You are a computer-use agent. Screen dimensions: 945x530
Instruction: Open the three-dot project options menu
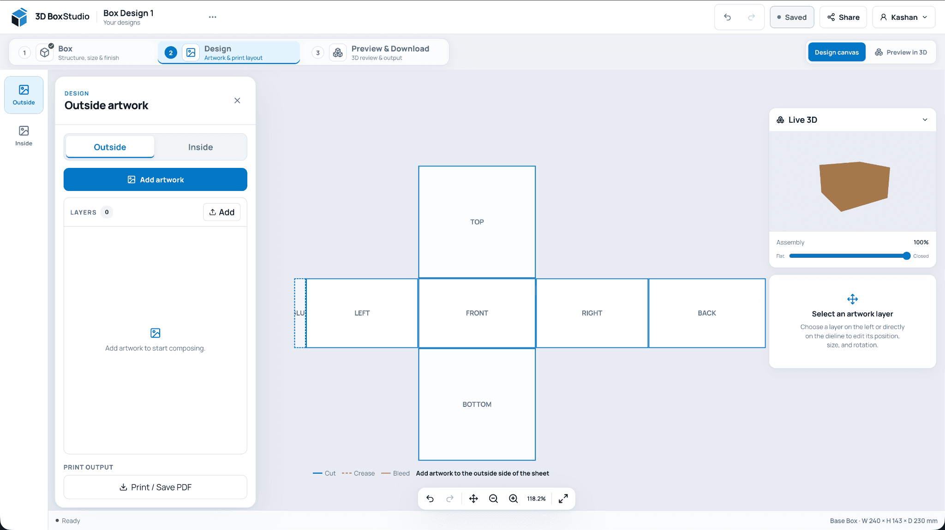[x=212, y=17]
